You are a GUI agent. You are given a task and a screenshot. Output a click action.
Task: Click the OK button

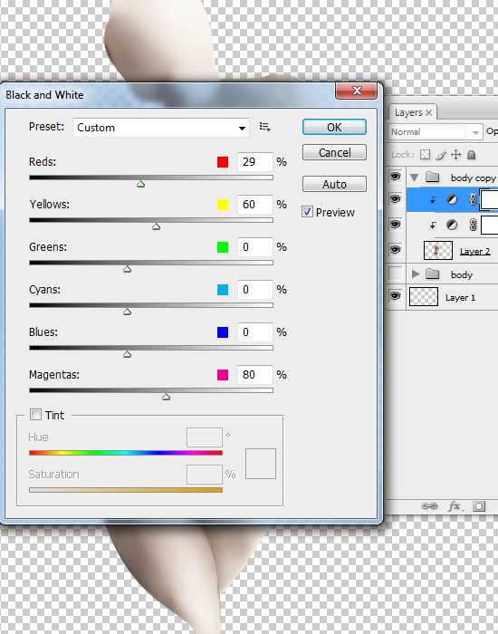[x=334, y=127]
